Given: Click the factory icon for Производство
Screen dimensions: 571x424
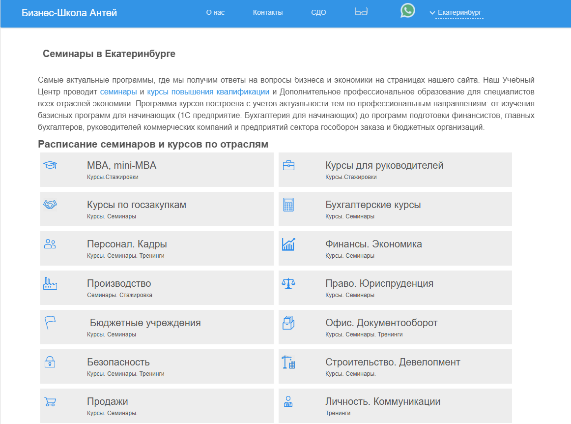Looking at the screenshot, I should click(50, 283).
